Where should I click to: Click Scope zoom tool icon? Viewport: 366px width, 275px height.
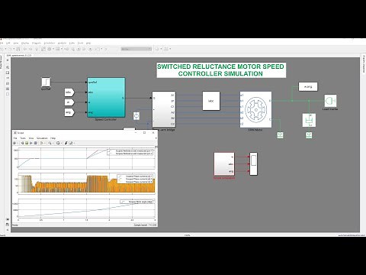pyautogui.click(x=50, y=143)
